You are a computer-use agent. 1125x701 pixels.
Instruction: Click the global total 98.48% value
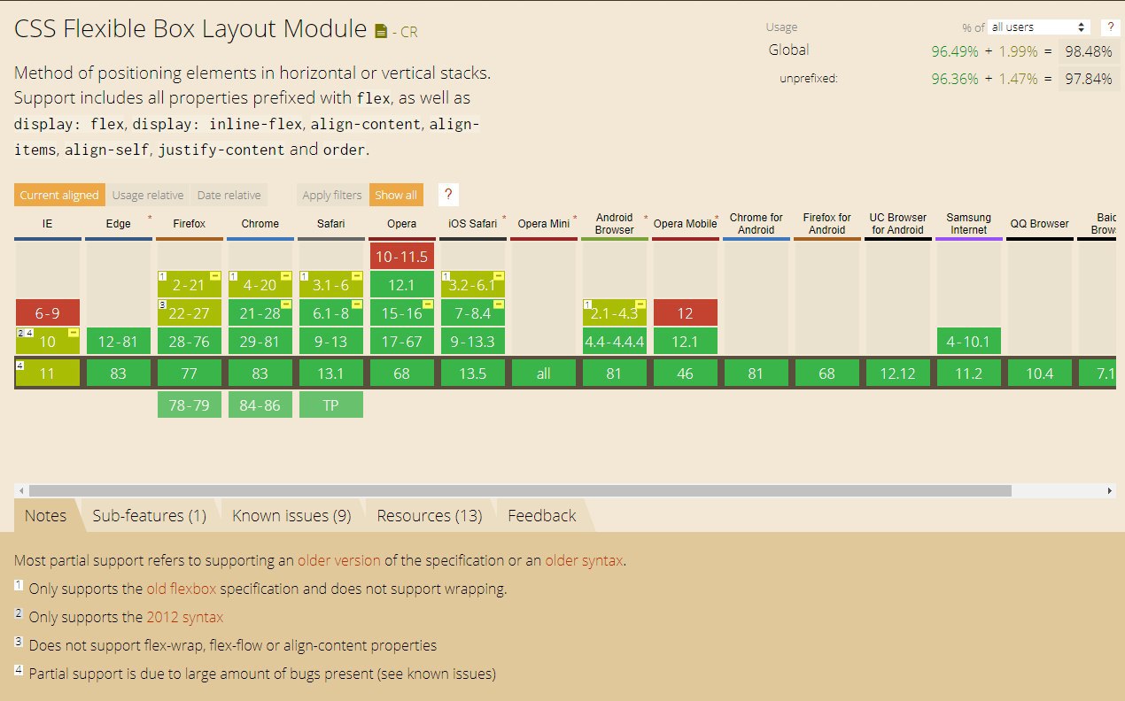1088,51
